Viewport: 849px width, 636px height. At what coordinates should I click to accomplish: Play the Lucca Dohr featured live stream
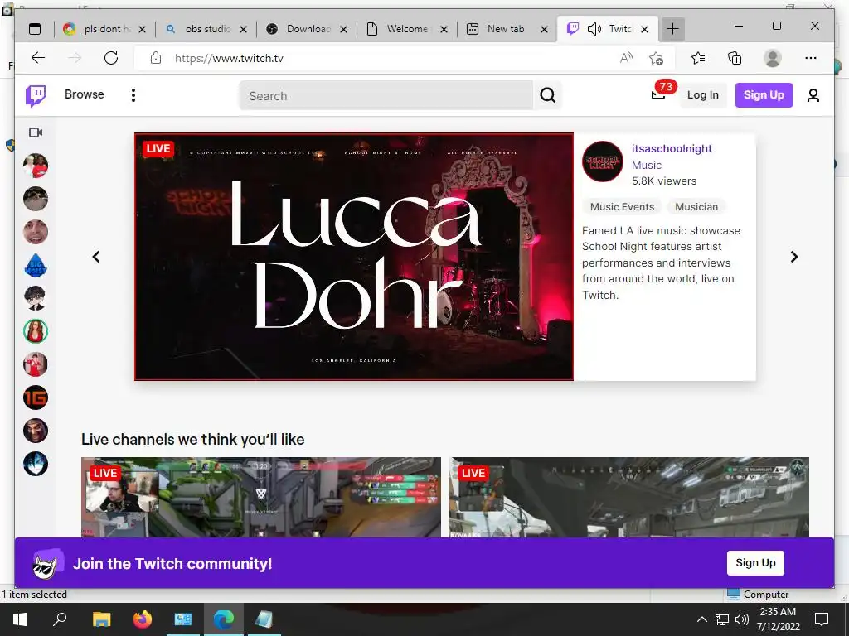353,257
